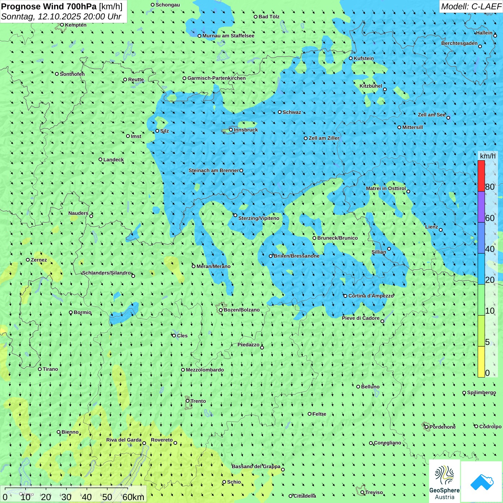Click the 'Kitzbühel' label

[371, 86]
